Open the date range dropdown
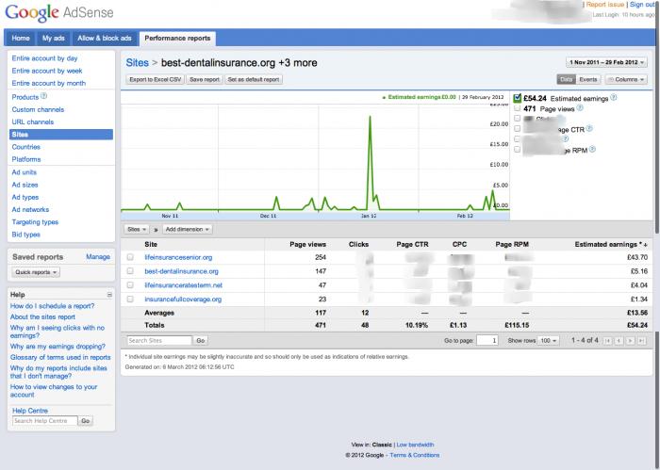Screen dimensions: 660x470 (606, 62)
